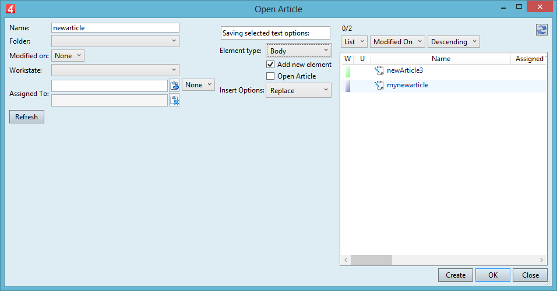Click the mynewarticle article icon
This screenshot has height=291, width=557.
pos(379,85)
